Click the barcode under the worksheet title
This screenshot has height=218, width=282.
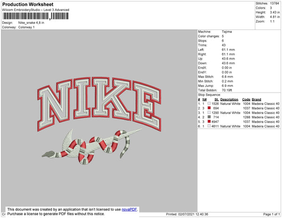click(x=36, y=16)
